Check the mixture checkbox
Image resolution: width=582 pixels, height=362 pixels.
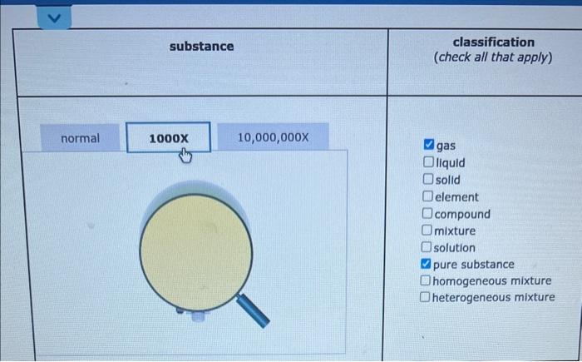[x=427, y=230]
